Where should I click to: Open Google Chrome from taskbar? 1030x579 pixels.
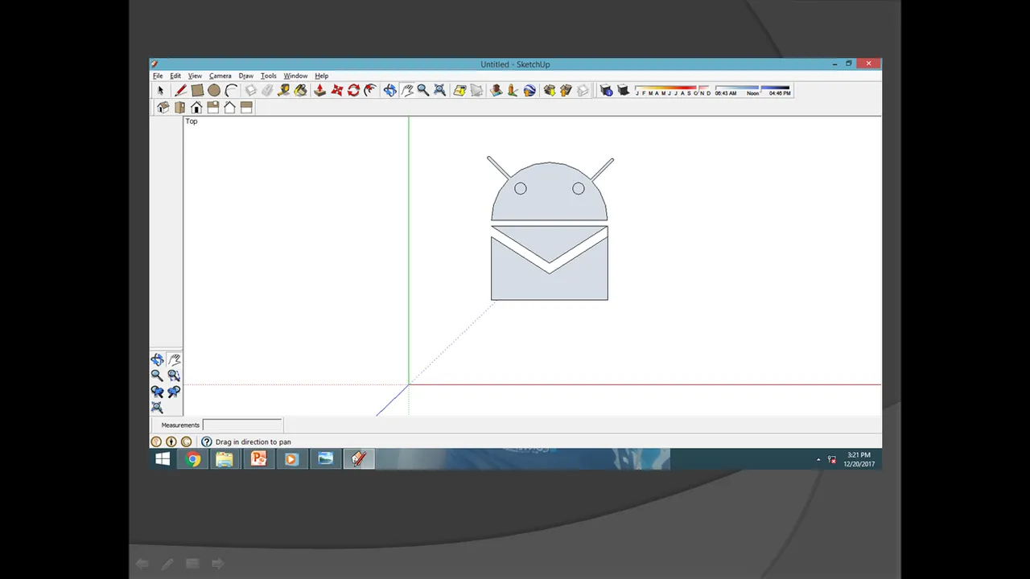(193, 459)
